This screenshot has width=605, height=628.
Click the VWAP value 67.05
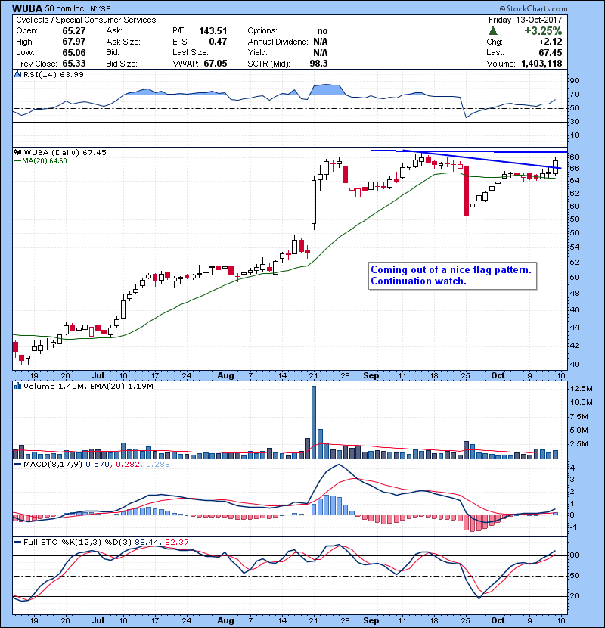(216, 64)
